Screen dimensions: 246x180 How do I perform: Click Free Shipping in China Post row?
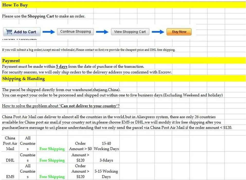coord(52,149)
